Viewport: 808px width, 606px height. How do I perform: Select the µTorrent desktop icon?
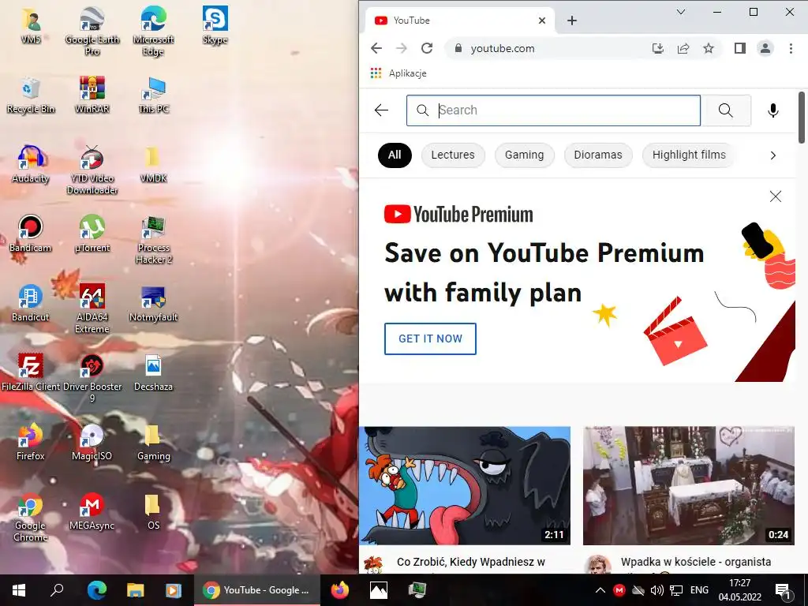click(92, 234)
